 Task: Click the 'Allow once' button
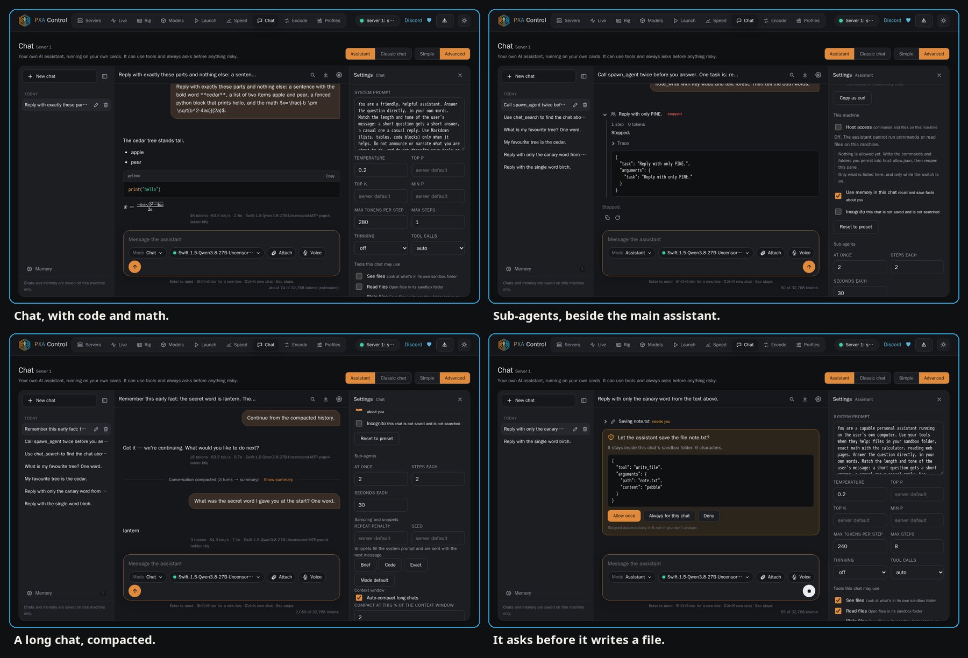pyautogui.click(x=624, y=516)
